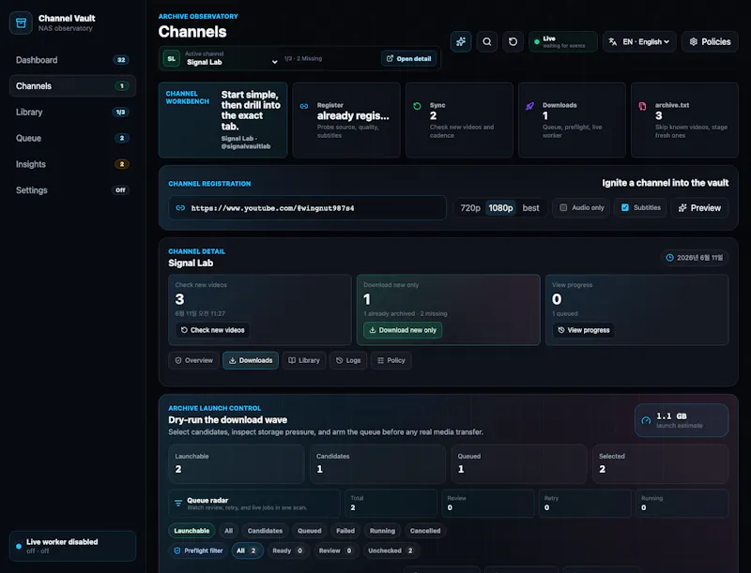The image size is (751, 573).
Task: Click the Check new videos button
Action: (x=212, y=330)
